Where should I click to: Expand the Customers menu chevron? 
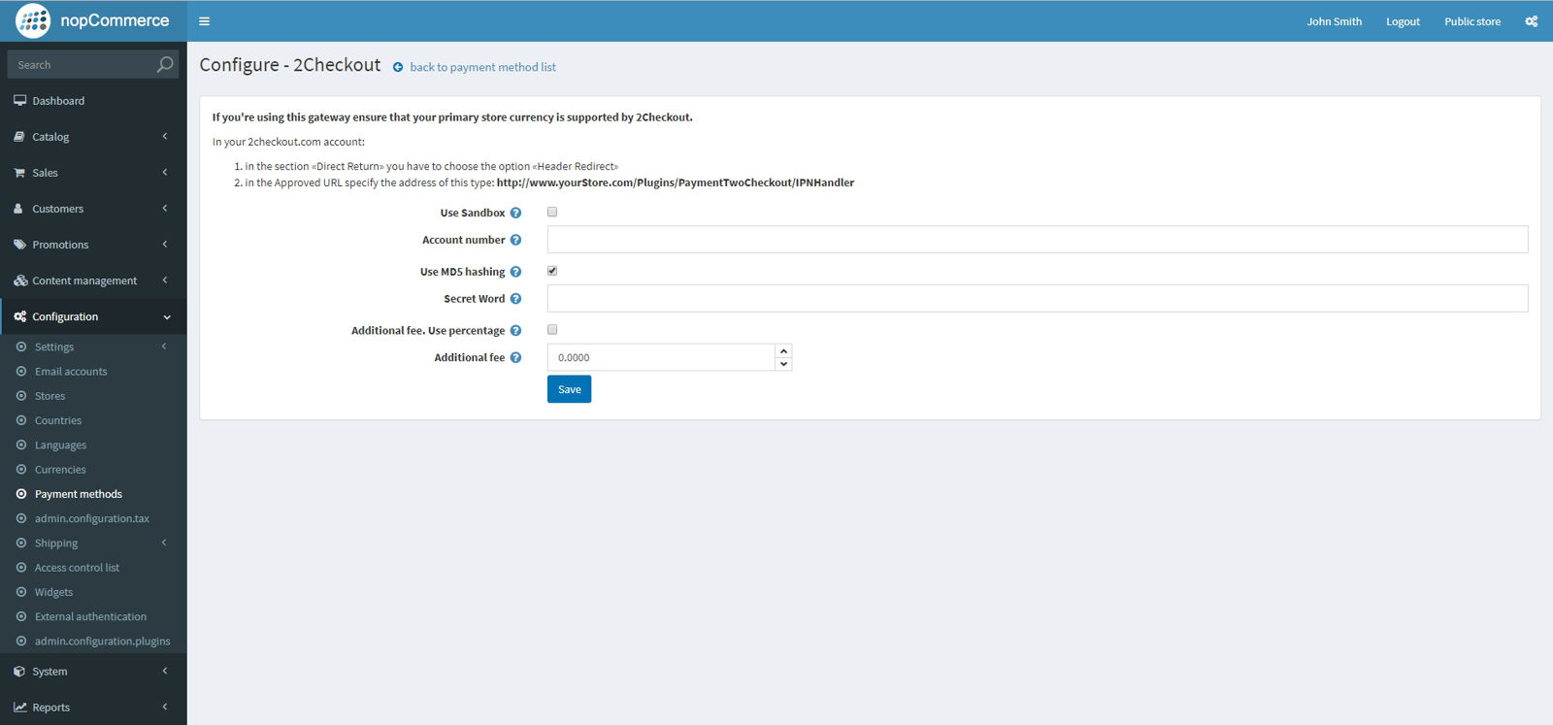165,209
